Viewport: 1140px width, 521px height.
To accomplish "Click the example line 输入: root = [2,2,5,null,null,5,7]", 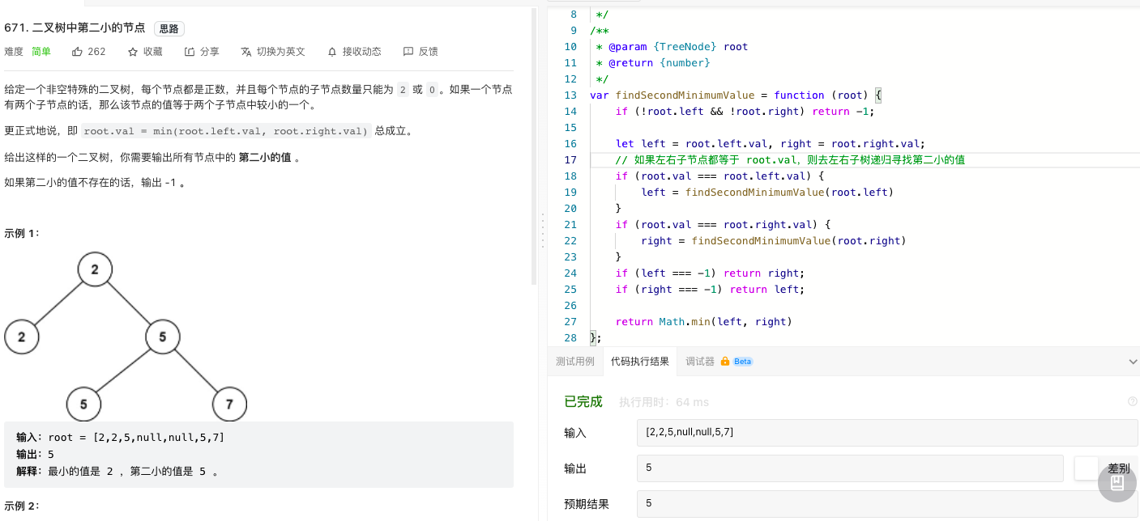I will [120, 438].
